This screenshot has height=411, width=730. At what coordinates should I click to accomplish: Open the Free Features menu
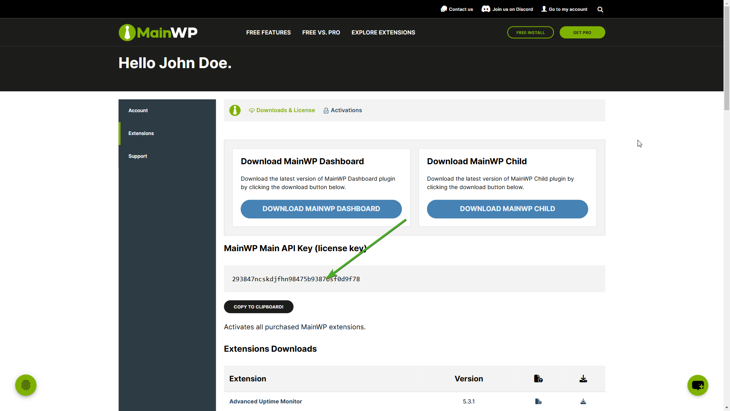pyautogui.click(x=269, y=32)
